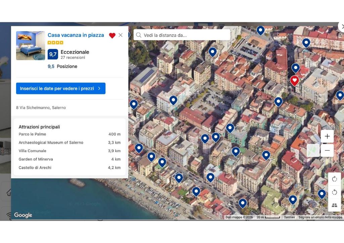Zoom in with the plus button

[x=327, y=136]
